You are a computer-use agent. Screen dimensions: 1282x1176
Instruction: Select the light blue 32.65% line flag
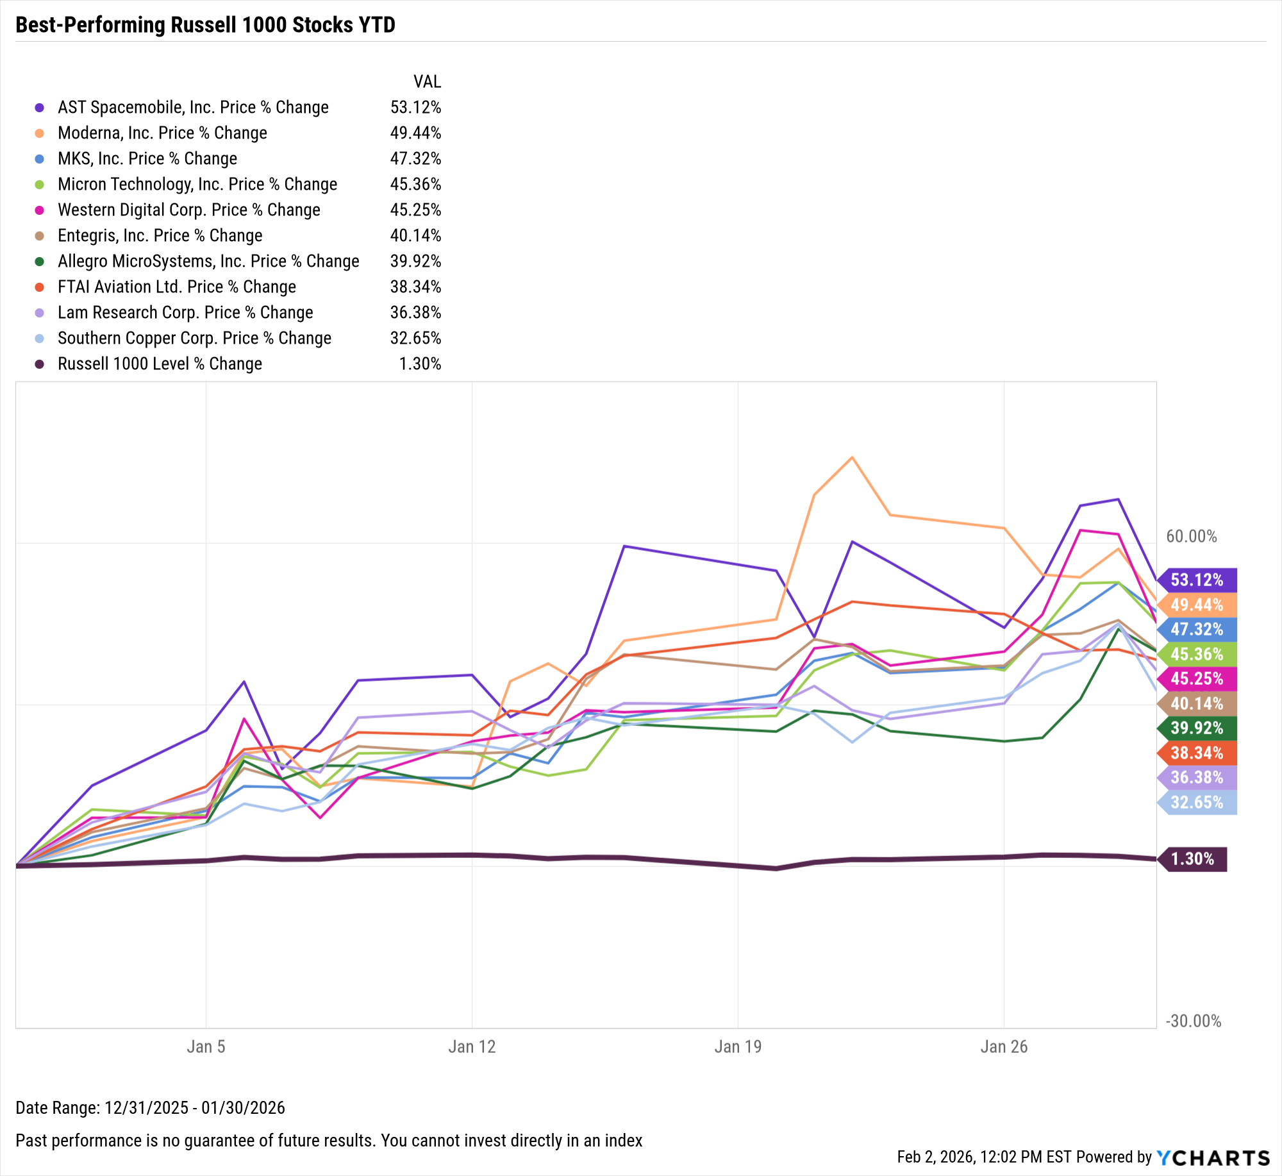click(x=1197, y=803)
